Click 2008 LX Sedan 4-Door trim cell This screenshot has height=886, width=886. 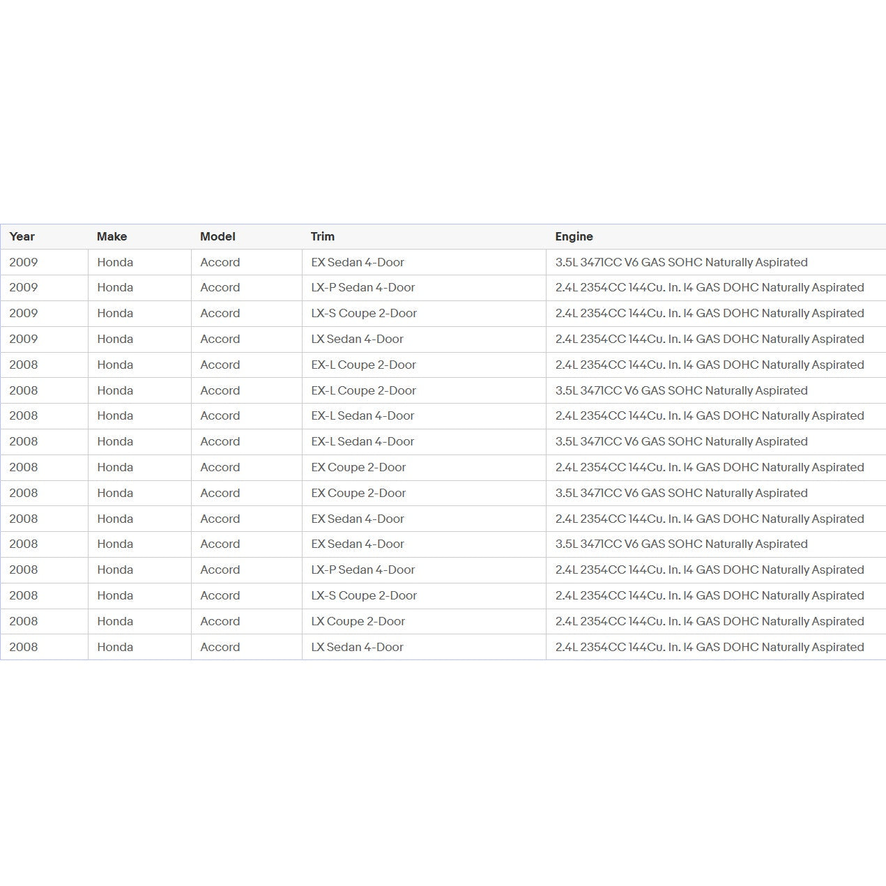point(357,647)
